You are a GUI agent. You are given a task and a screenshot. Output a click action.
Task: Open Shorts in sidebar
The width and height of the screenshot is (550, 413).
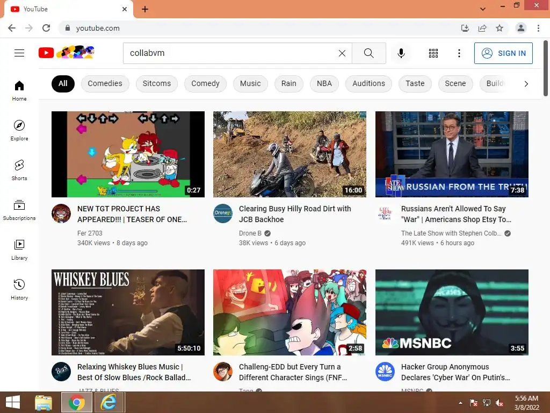click(19, 170)
